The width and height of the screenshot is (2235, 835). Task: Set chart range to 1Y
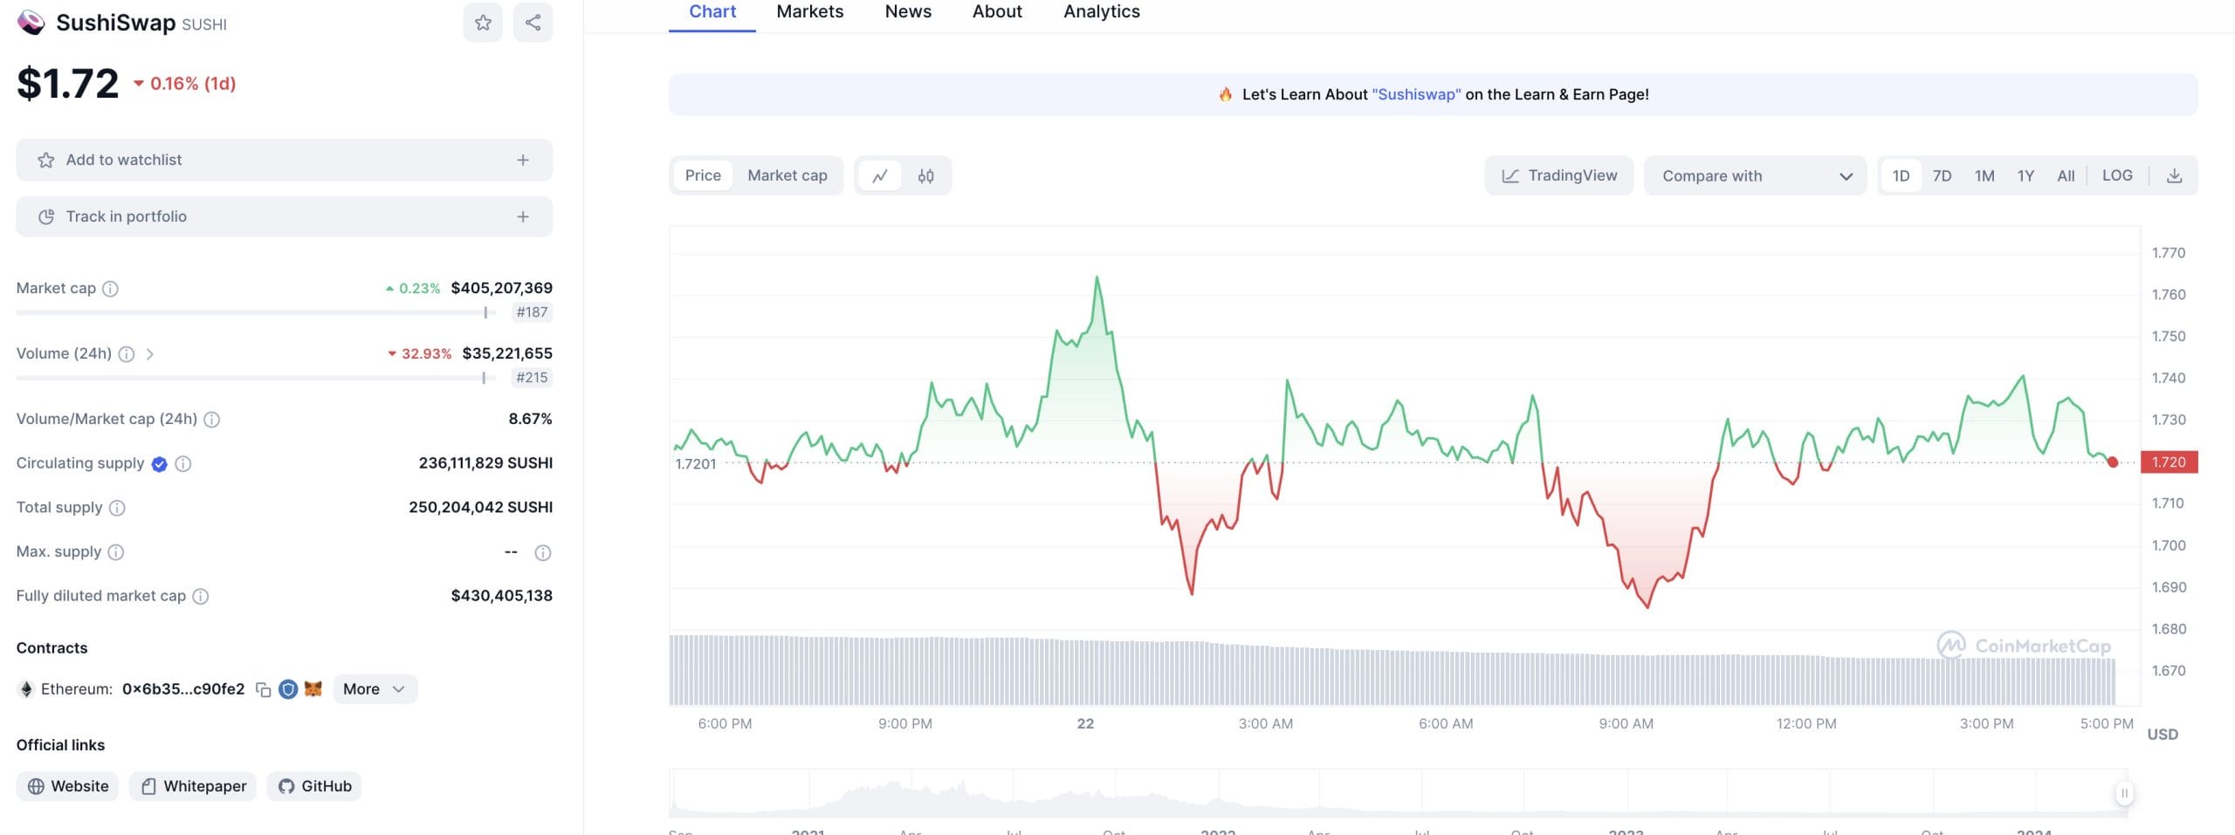pos(2025,176)
